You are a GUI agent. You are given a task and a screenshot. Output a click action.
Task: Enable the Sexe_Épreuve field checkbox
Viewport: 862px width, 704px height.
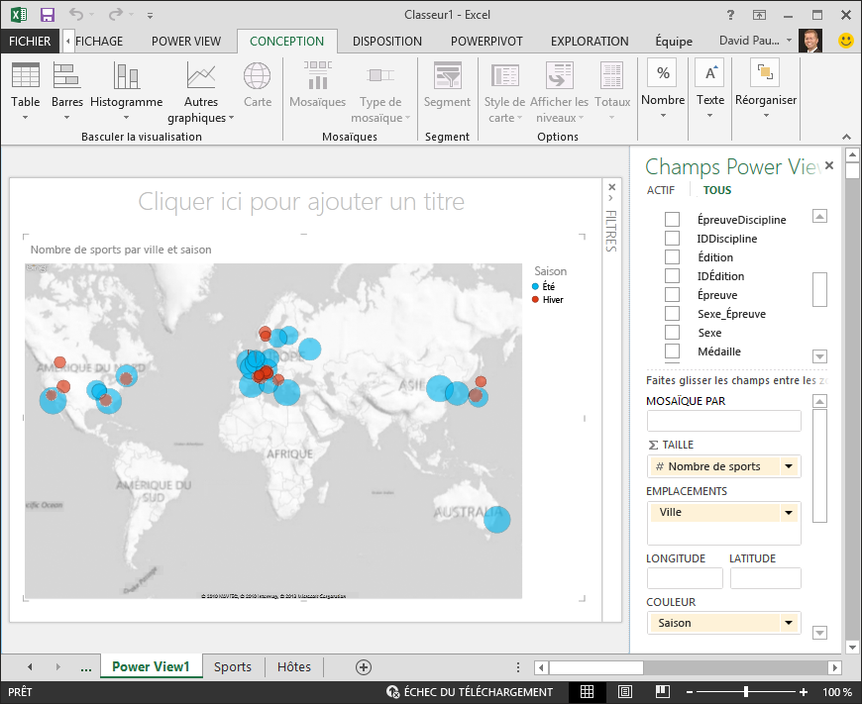tap(673, 313)
